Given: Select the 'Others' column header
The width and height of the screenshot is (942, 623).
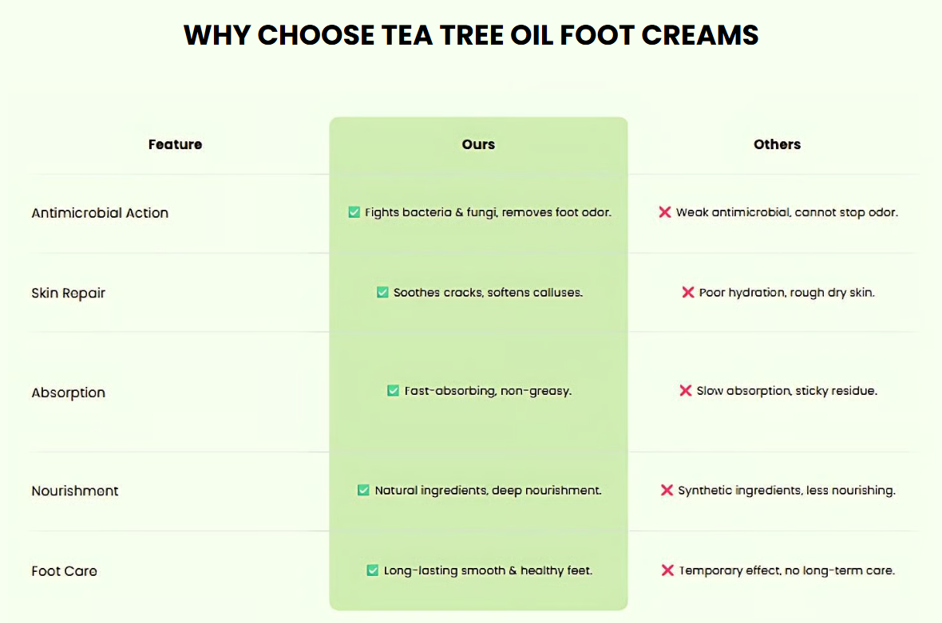Looking at the screenshot, I should pos(778,144).
